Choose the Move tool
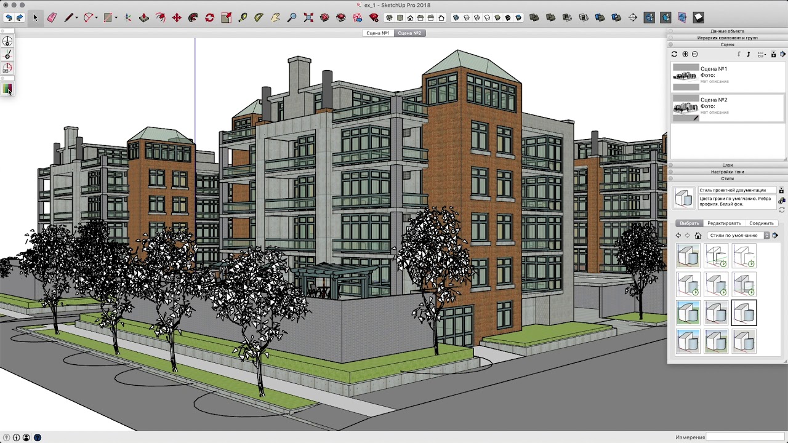 [177, 18]
